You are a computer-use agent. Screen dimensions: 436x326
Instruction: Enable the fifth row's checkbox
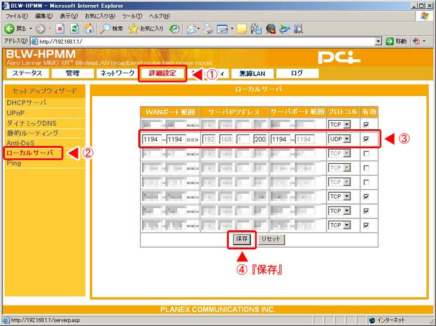(x=367, y=182)
